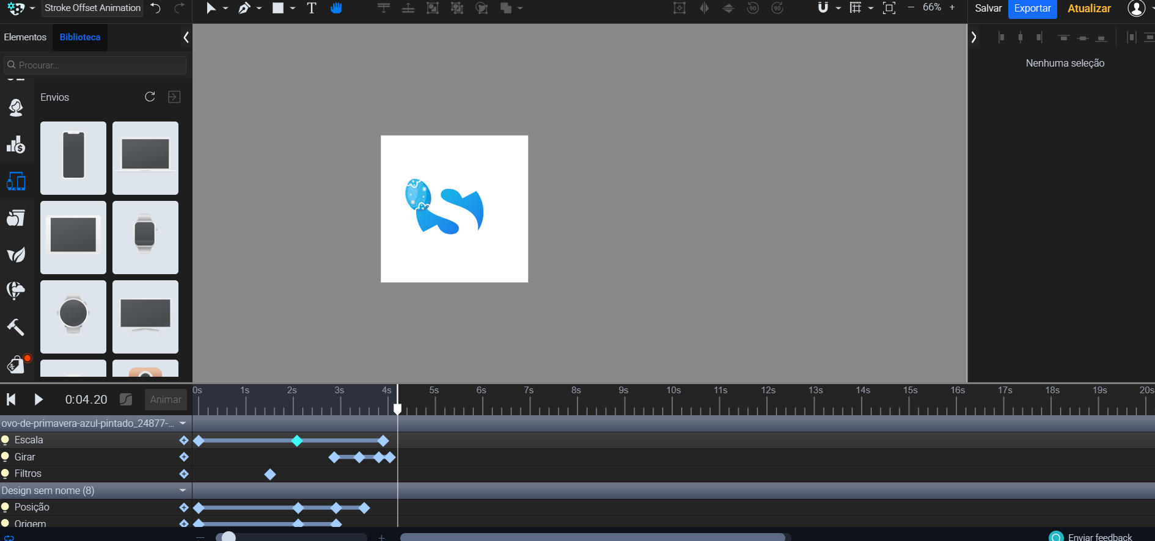Toggle loop playback icon
This screenshot has height=541, width=1155.
click(9, 538)
